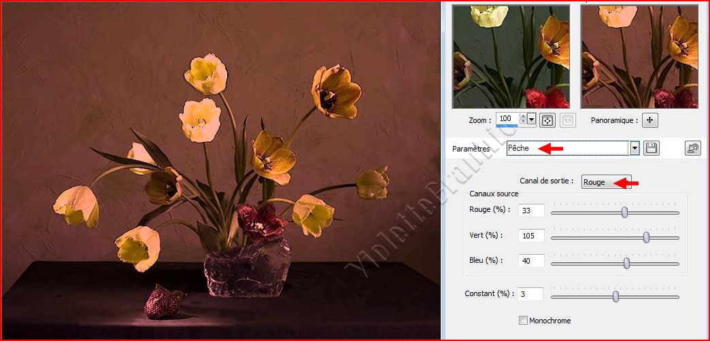Open the Canal de sortie dropdown

pos(606,182)
